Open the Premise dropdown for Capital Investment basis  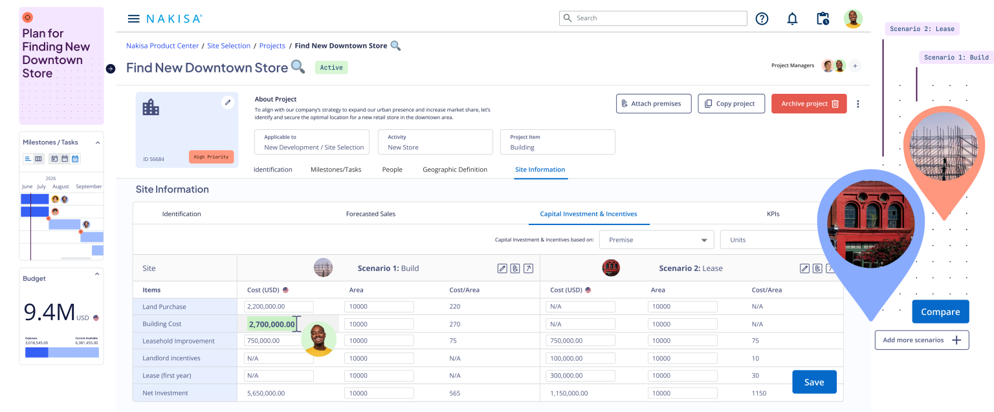(656, 239)
